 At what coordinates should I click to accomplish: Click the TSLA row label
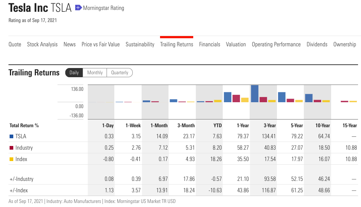click(x=21, y=136)
